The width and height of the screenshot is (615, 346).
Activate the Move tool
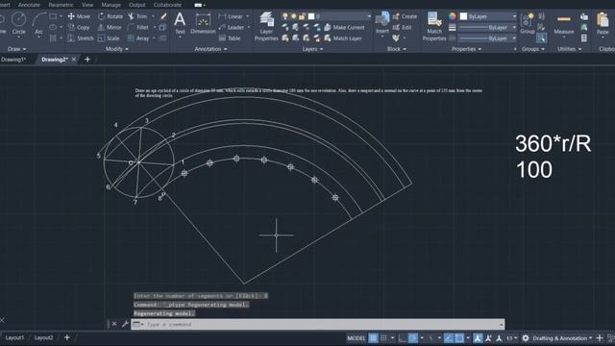coord(79,16)
